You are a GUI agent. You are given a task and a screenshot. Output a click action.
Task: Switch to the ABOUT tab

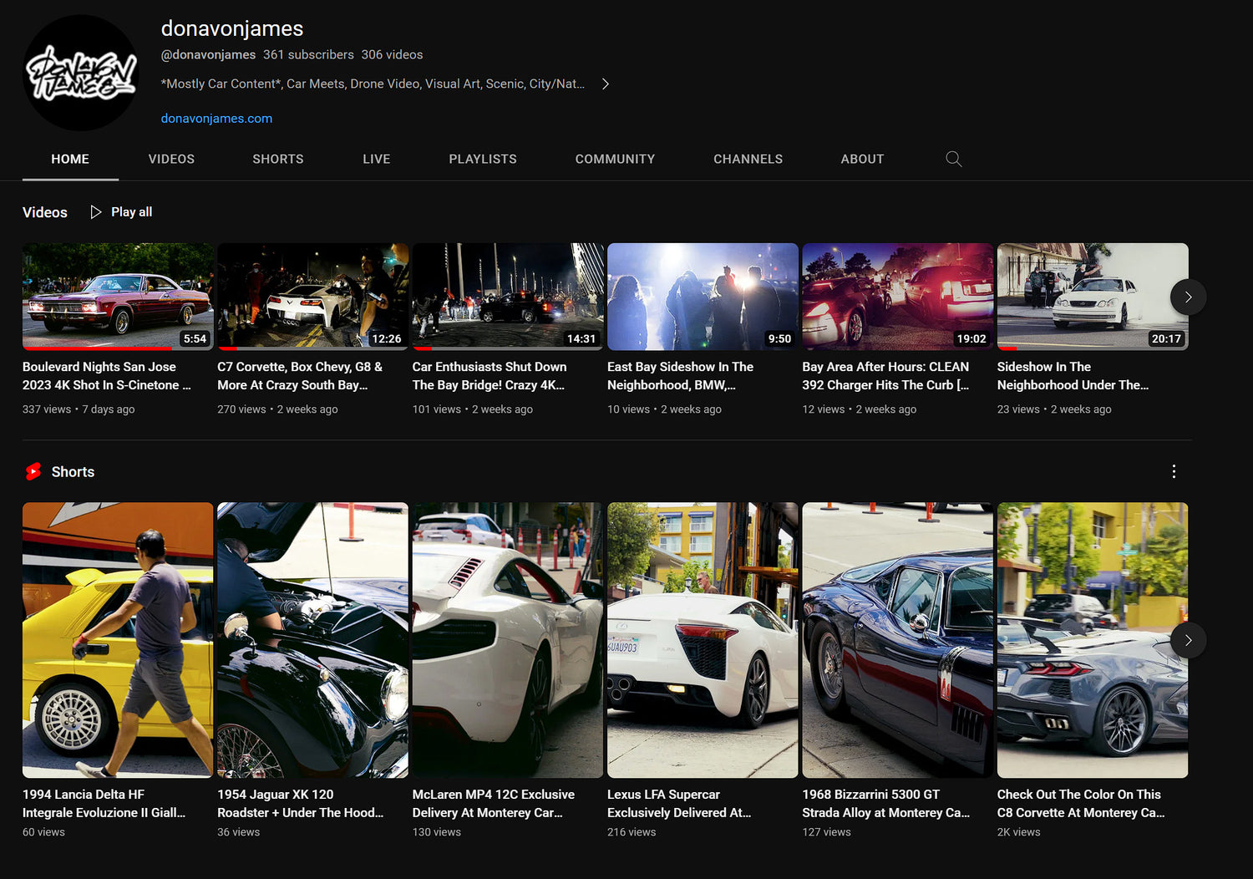click(862, 159)
